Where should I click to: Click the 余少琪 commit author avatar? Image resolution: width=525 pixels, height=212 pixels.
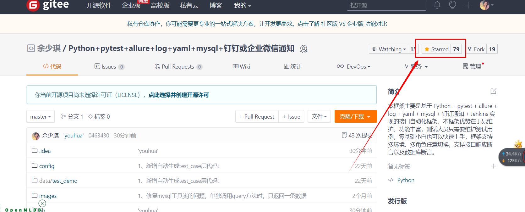point(36,136)
